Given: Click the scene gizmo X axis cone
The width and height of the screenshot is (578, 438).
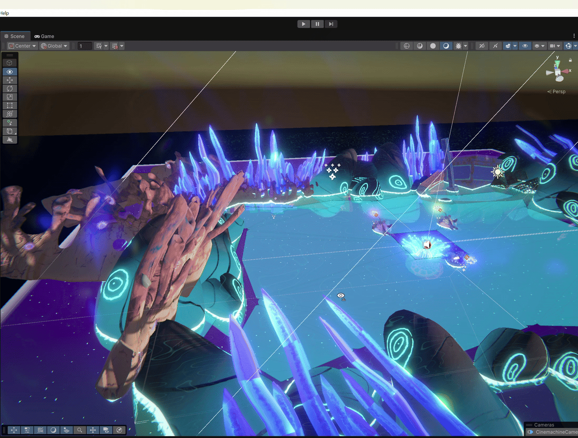Looking at the screenshot, I should pos(565,71).
